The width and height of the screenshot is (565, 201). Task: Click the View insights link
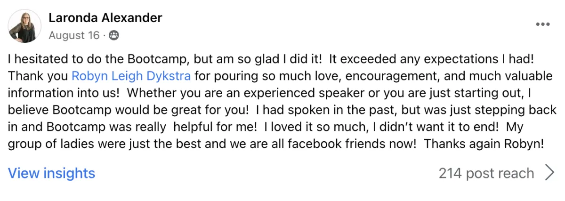[51, 173]
